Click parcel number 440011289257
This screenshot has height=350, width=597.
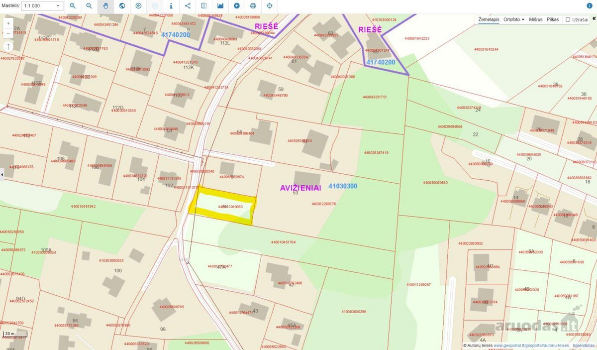pos(418,285)
